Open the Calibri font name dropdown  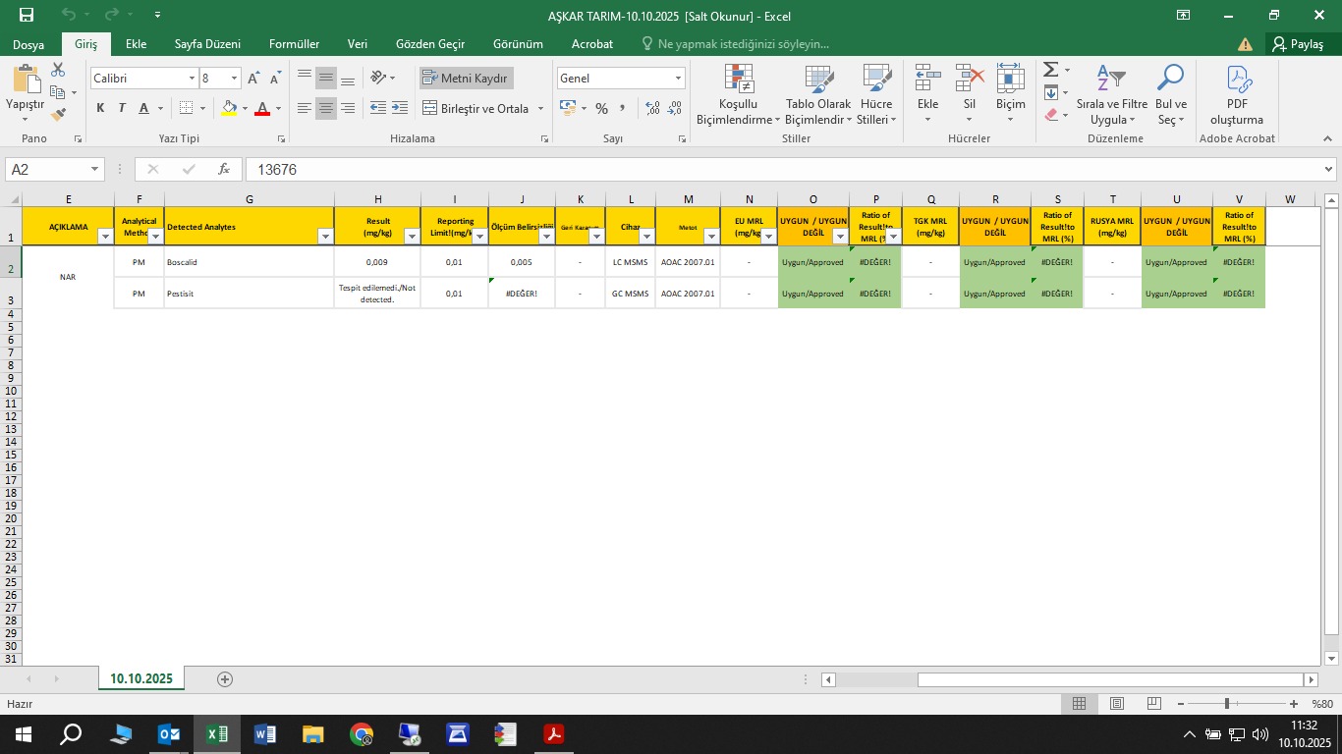[192, 79]
